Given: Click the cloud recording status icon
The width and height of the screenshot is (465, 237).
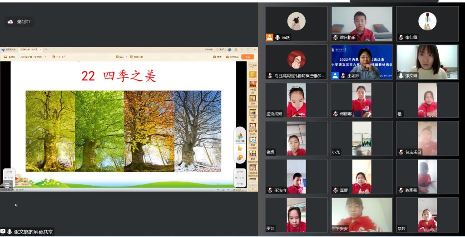Looking at the screenshot, I should pos(11,22).
